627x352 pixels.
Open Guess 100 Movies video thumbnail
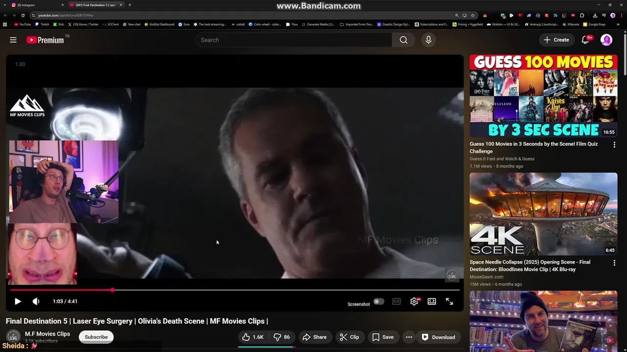(543, 96)
